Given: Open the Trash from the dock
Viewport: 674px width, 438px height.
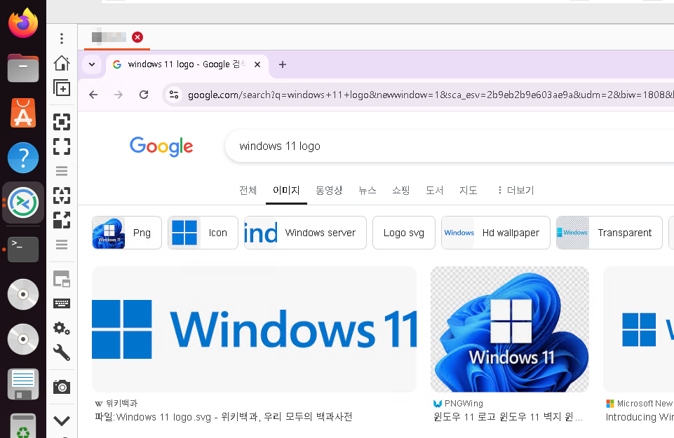Looking at the screenshot, I should 22,426.
